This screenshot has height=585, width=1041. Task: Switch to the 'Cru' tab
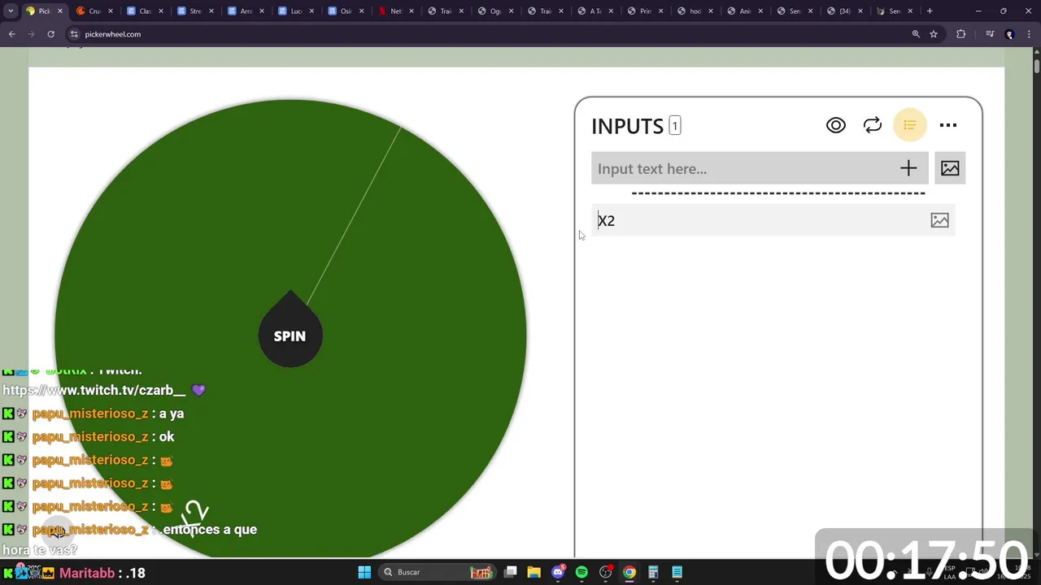coord(94,11)
